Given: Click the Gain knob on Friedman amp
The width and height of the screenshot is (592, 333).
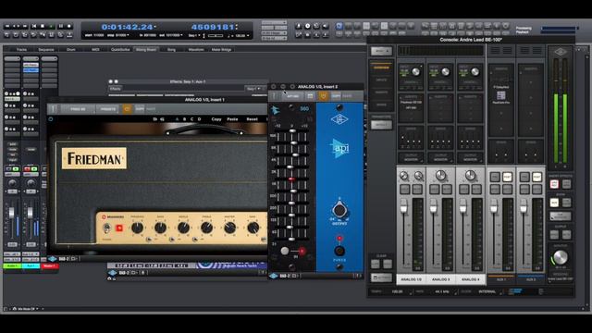Looking at the screenshot, I should pyautogui.click(x=253, y=228).
